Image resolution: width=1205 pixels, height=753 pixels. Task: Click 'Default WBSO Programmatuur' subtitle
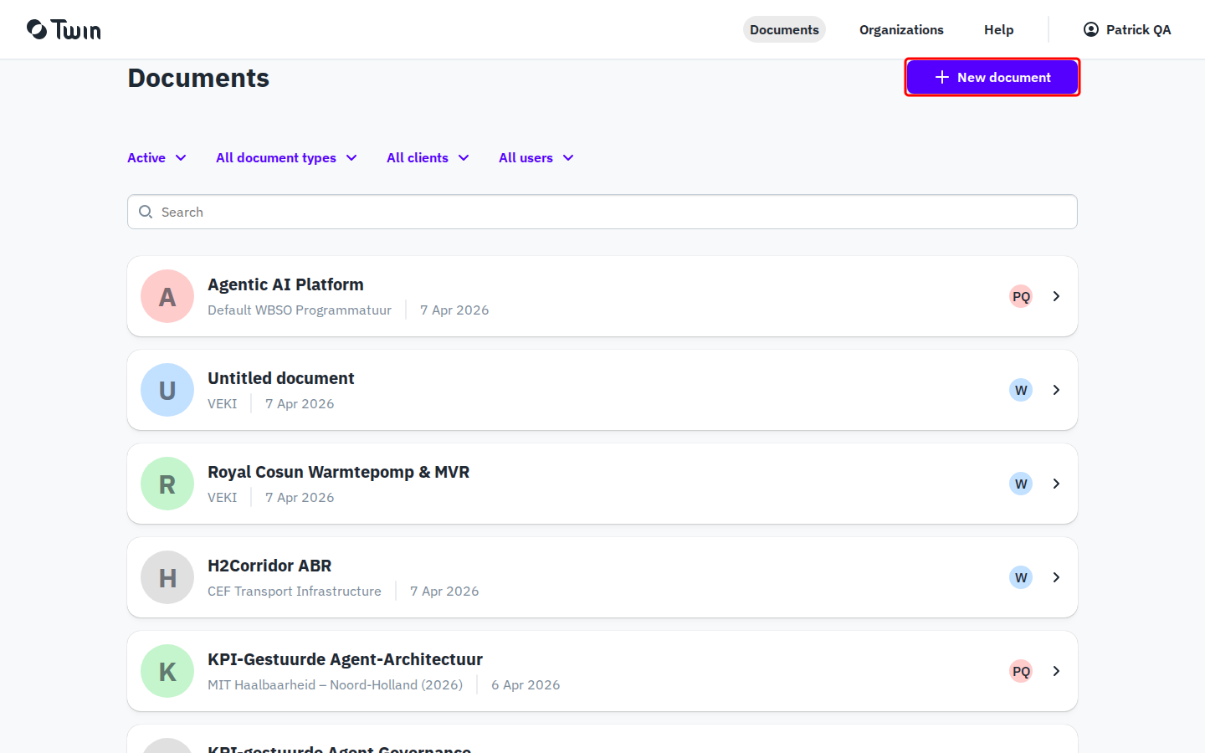point(300,310)
